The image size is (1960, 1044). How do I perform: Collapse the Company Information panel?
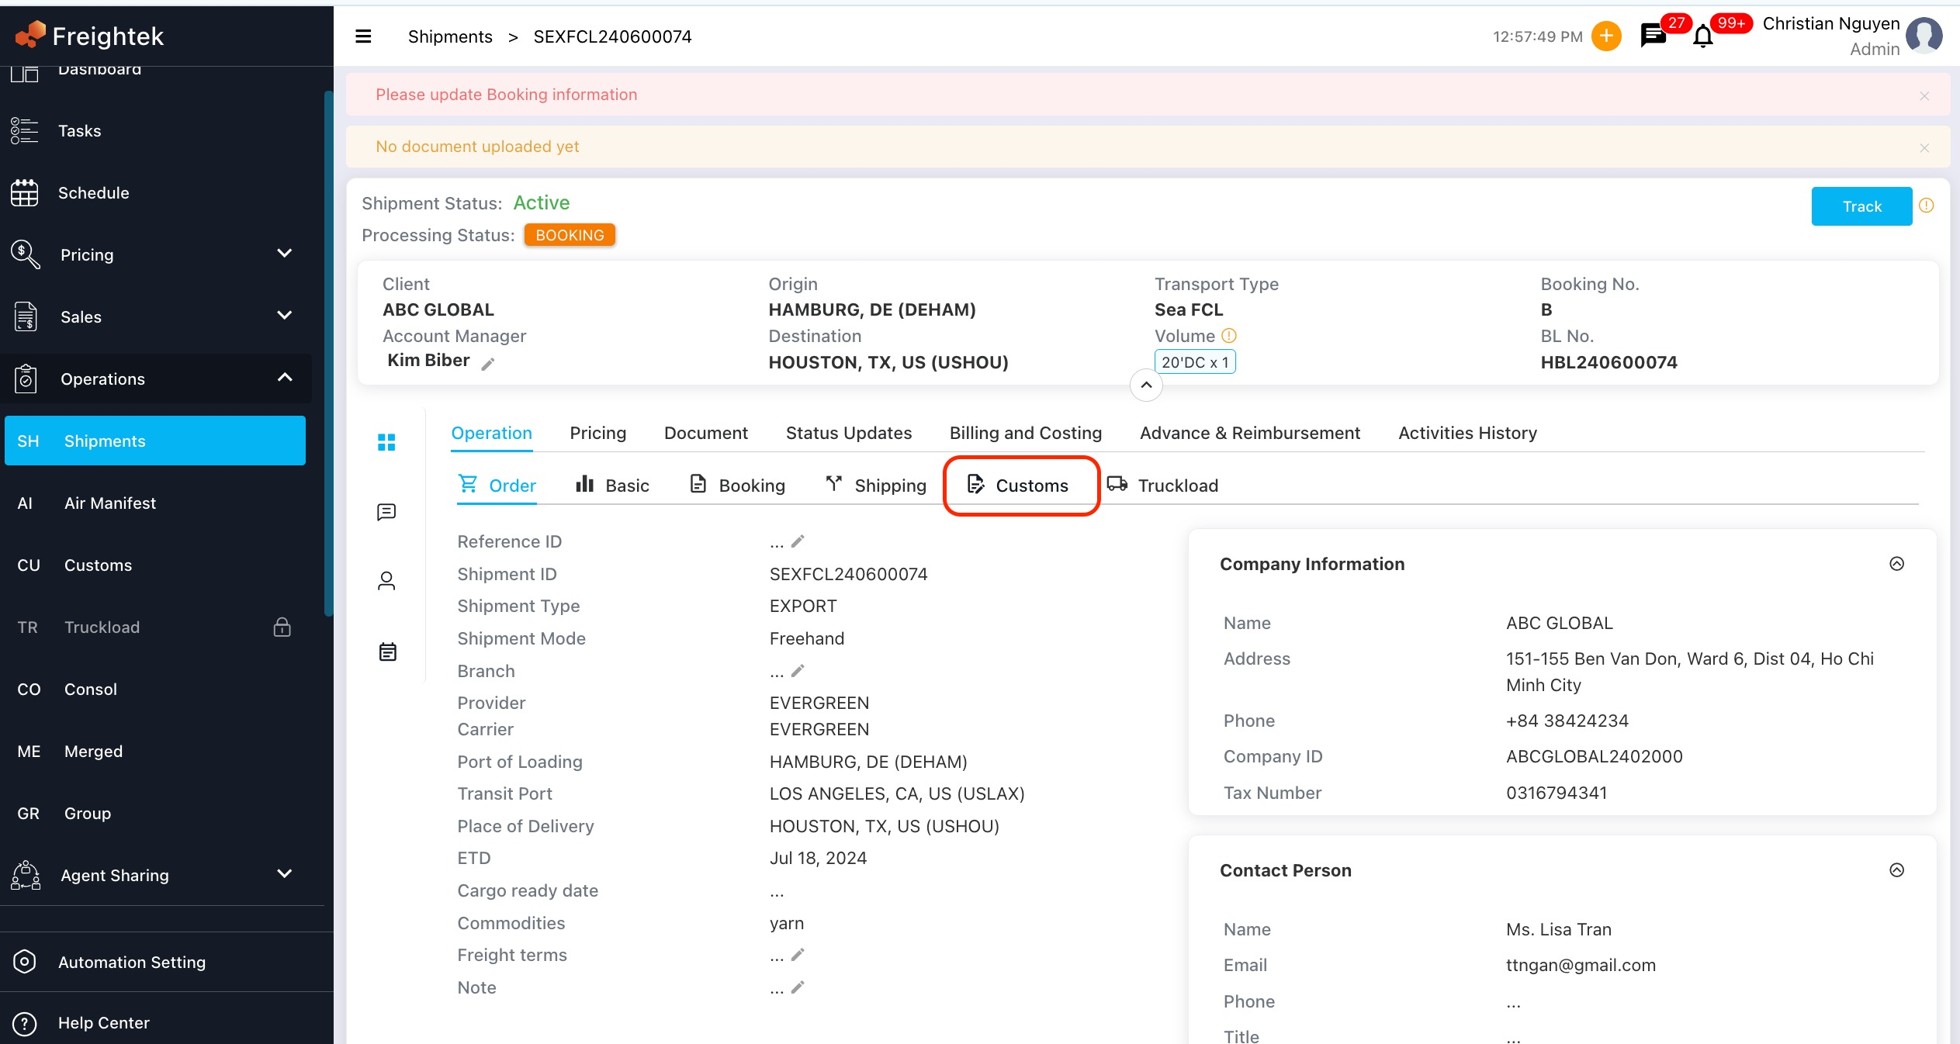click(x=1896, y=564)
